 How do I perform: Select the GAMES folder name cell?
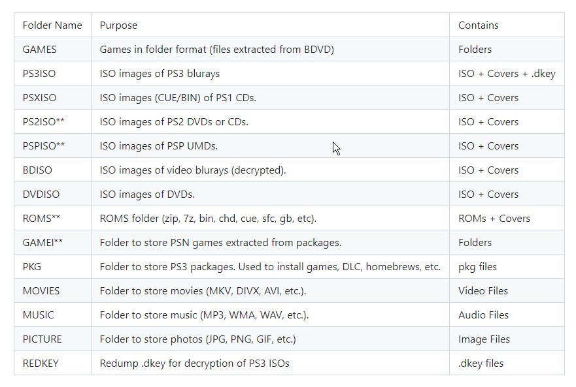coord(40,50)
